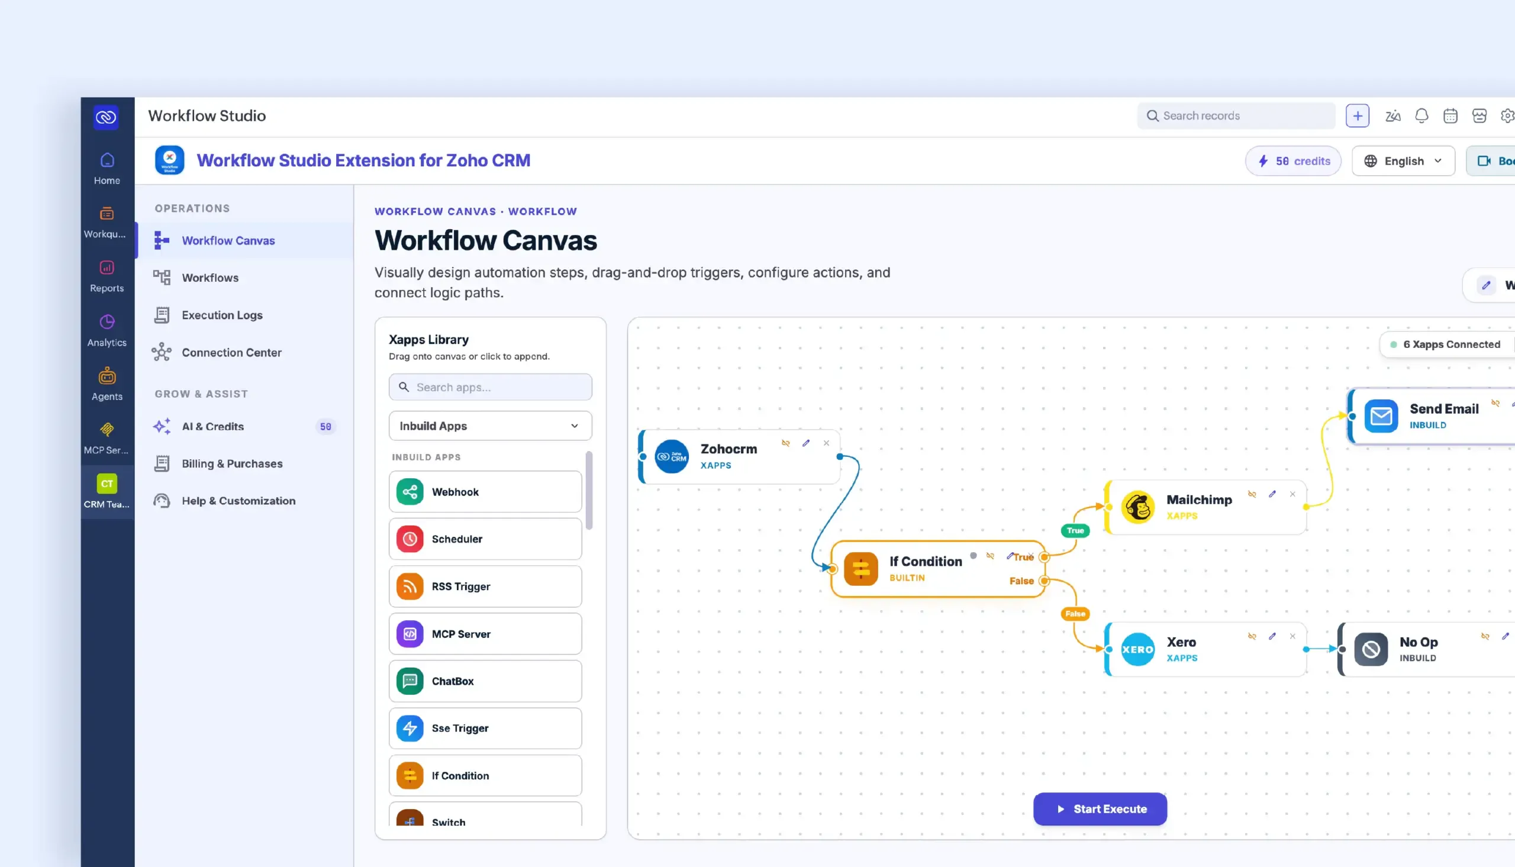Screen dimensions: 1515x867
Task: Open the Workflows menu item
Action: click(x=244, y=278)
